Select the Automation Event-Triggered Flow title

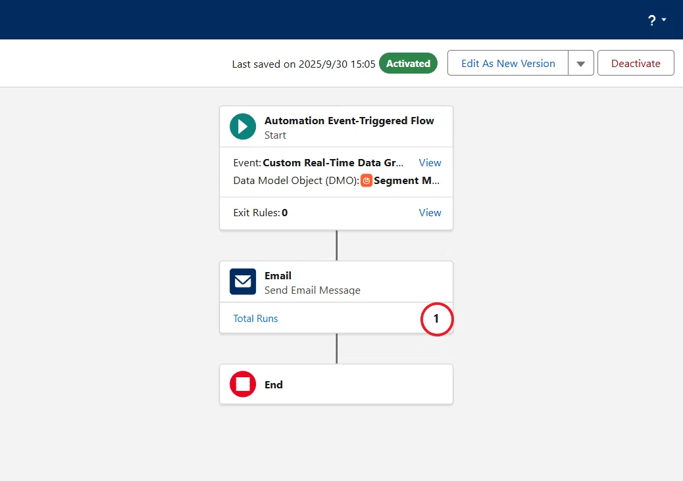349,121
